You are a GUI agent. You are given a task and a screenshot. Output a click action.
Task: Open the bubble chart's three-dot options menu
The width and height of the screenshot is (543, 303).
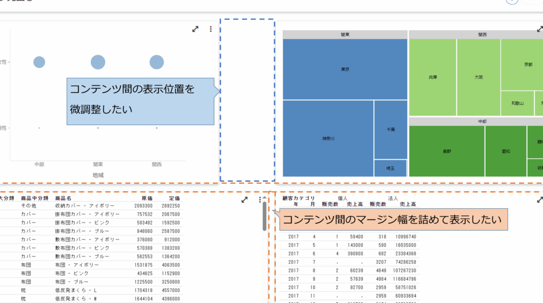[211, 29]
